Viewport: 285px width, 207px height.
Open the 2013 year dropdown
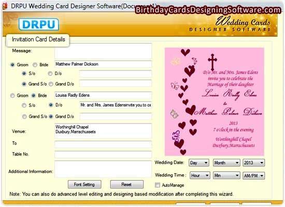coord(254,163)
